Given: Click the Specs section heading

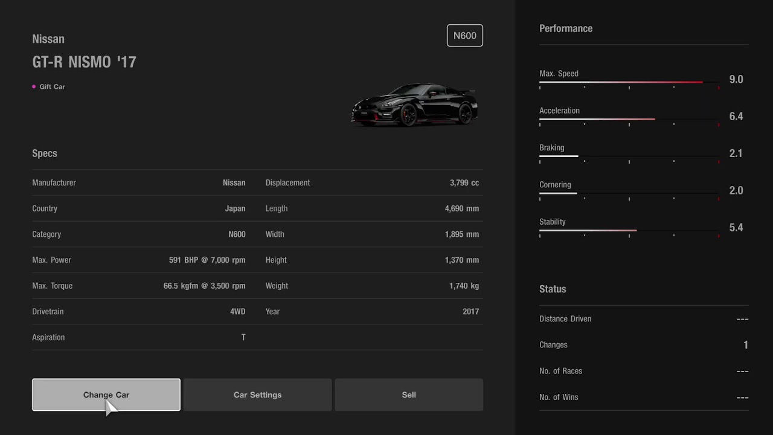Looking at the screenshot, I should pos(45,153).
